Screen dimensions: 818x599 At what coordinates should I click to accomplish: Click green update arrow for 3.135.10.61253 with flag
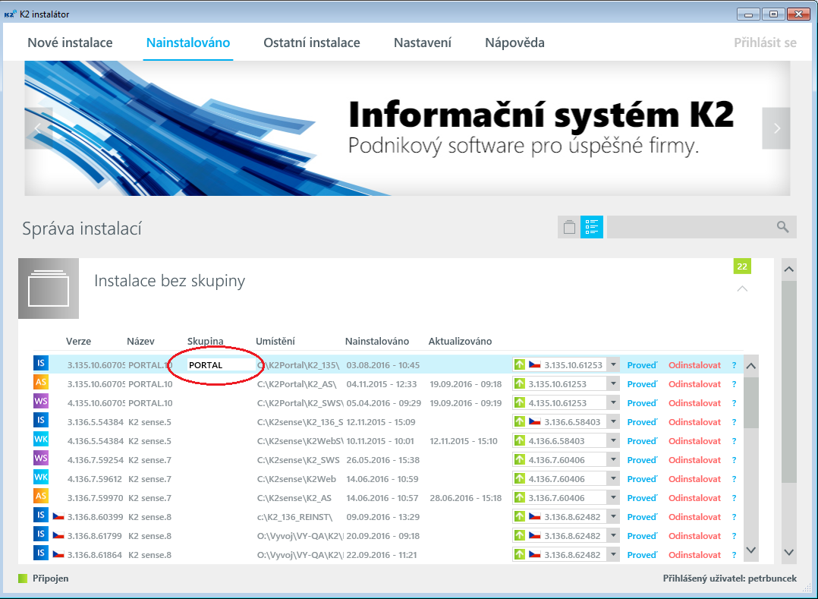(520, 364)
